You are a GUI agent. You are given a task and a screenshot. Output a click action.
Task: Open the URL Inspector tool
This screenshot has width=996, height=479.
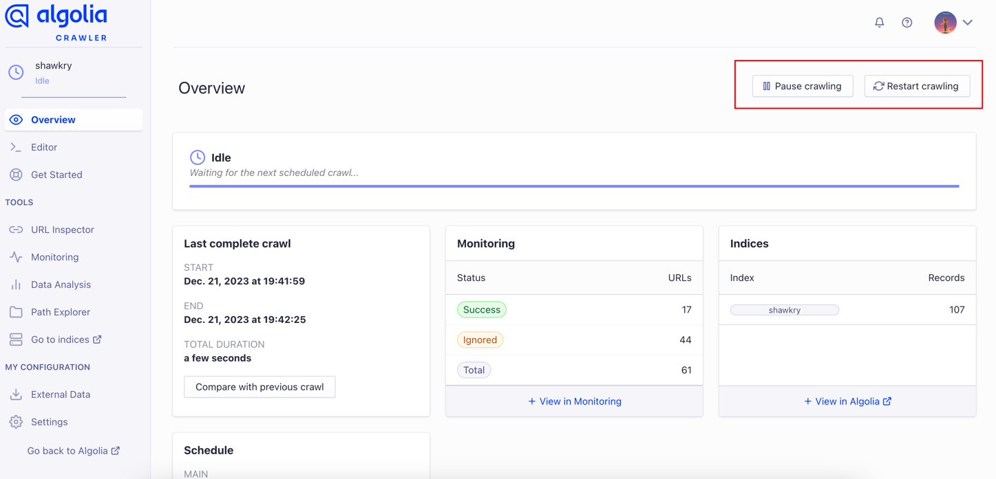[x=63, y=230]
